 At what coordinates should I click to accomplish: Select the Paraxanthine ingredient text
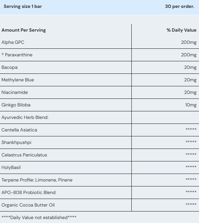pos(19,55)
